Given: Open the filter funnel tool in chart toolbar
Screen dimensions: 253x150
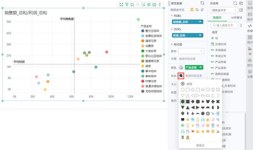Looking at the screenshot, I should [x=127, y=4].
